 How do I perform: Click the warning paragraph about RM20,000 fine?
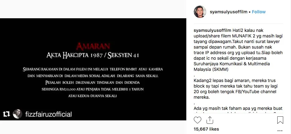click(93, 82)
